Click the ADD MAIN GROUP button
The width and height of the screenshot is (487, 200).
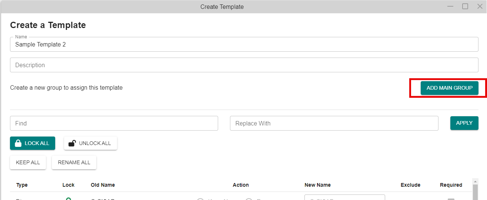450,88
